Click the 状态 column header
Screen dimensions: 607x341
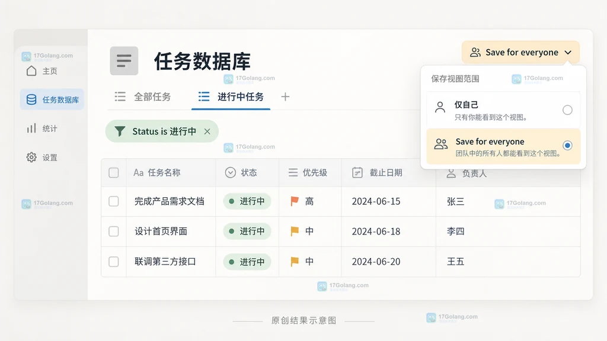tap(247, 172)
